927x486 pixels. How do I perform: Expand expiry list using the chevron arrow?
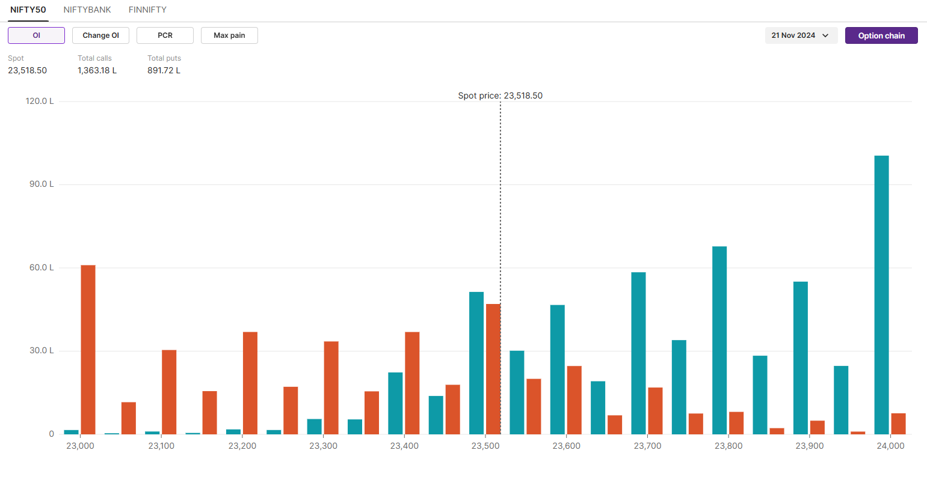coord(825,35)
